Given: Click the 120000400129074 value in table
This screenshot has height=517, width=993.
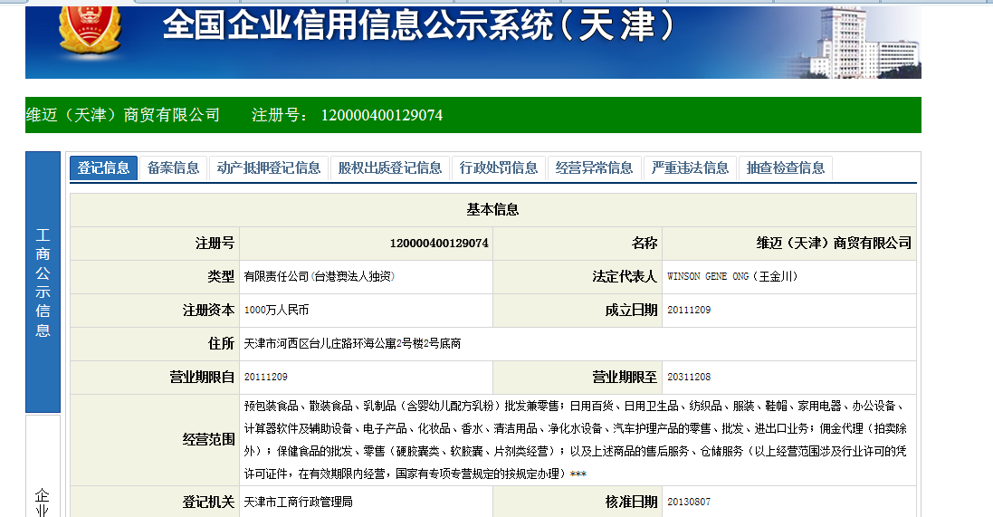Looking at the screenshot, I should (439, 244).
